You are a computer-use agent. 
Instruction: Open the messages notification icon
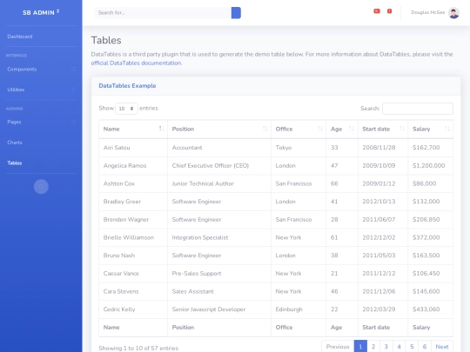point(389,11)
